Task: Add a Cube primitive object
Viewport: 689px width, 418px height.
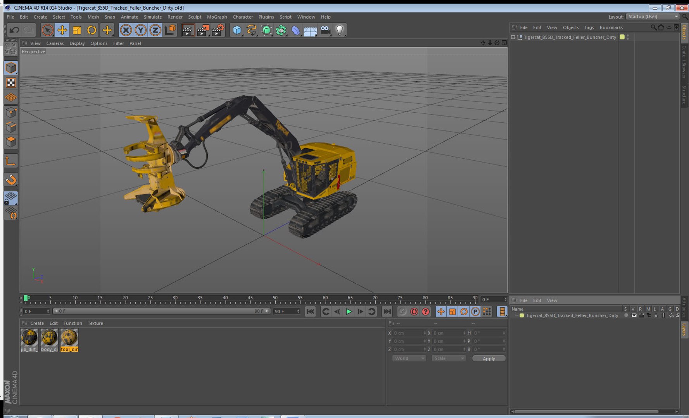Action: click(237, 30)
